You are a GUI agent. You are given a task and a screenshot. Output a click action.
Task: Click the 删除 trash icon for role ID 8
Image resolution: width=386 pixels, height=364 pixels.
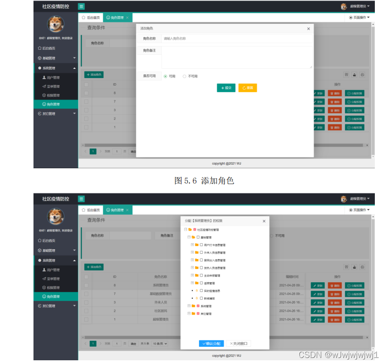point(335,93)
